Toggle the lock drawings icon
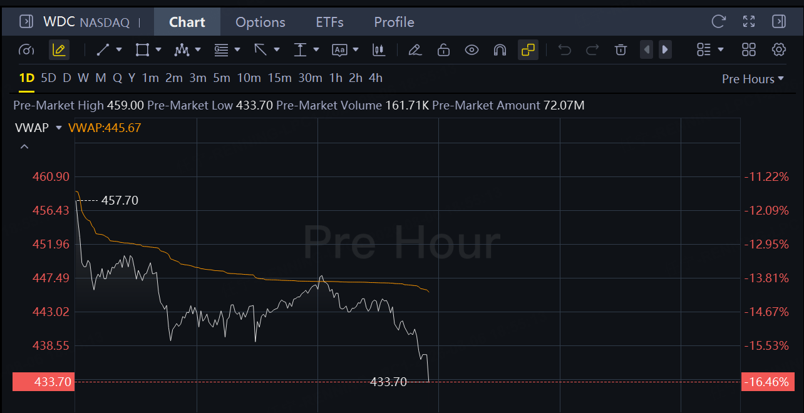This screenshot has height=413, width=804. pos(443,49)
